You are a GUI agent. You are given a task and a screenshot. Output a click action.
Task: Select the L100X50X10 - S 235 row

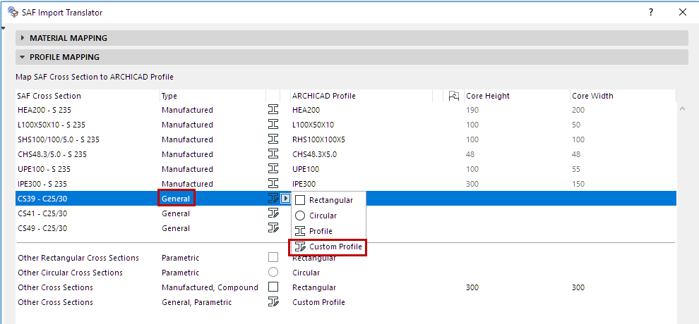346,125
